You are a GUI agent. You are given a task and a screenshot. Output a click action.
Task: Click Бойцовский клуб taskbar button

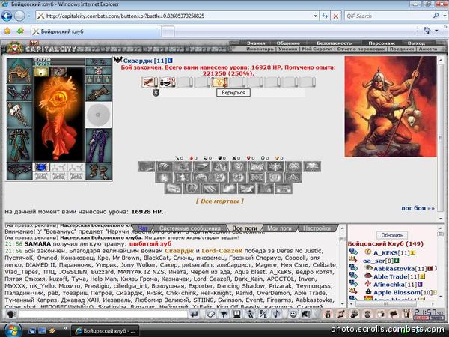(x=105, y=330)
